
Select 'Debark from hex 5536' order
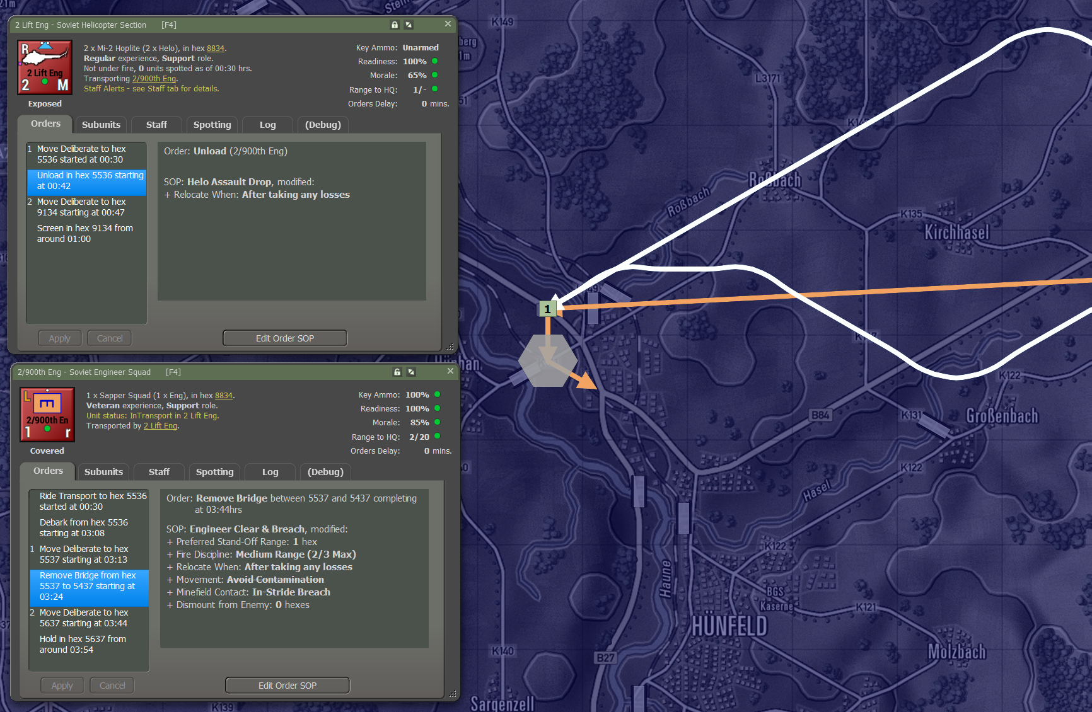pyautogui.click(x=84, y=527)
